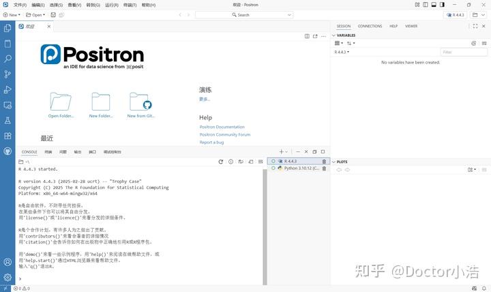Refresh the variables list
This screenshot has width=491, height=292.
(x=473, y=43)
